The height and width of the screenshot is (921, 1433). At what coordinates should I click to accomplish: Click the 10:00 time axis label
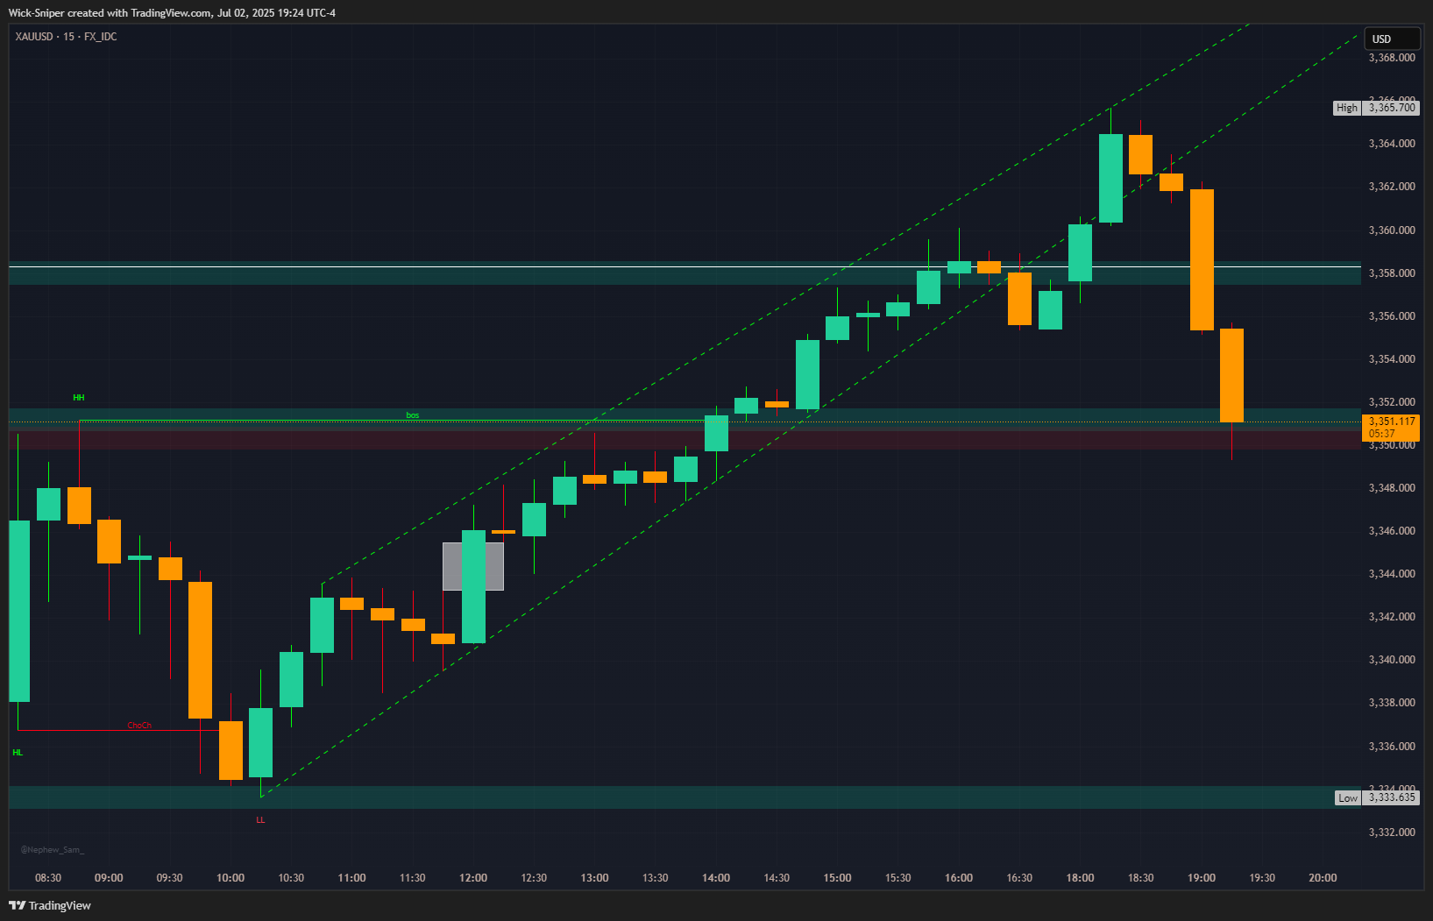[231, 878]
